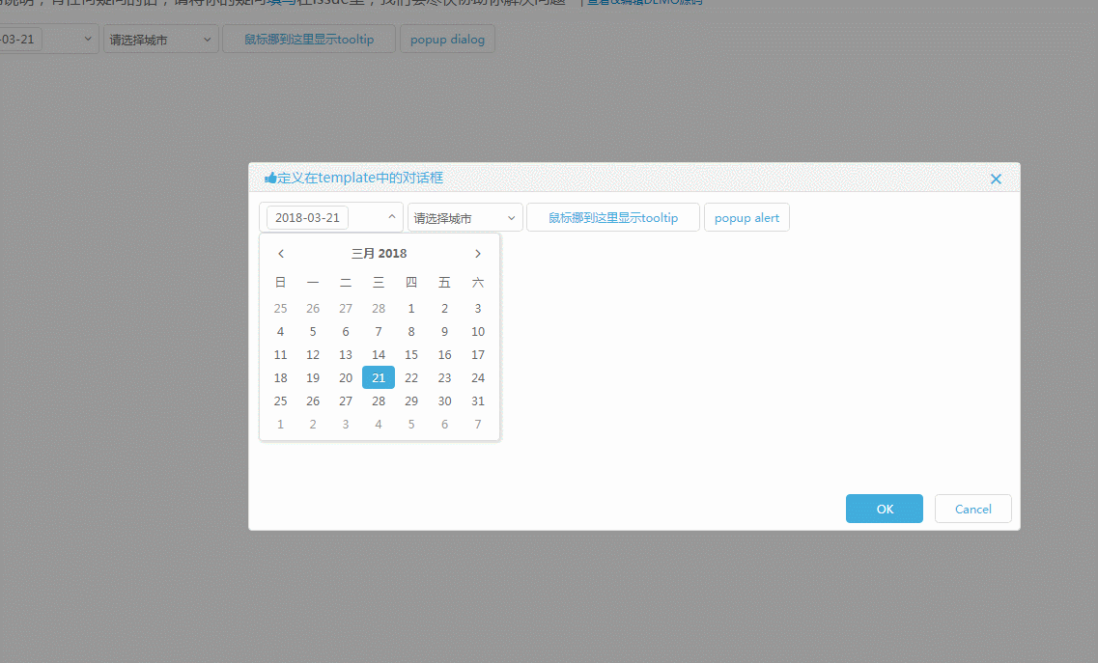
Task: Collapse the dialog date picker arrow
Action: [391, 217]
